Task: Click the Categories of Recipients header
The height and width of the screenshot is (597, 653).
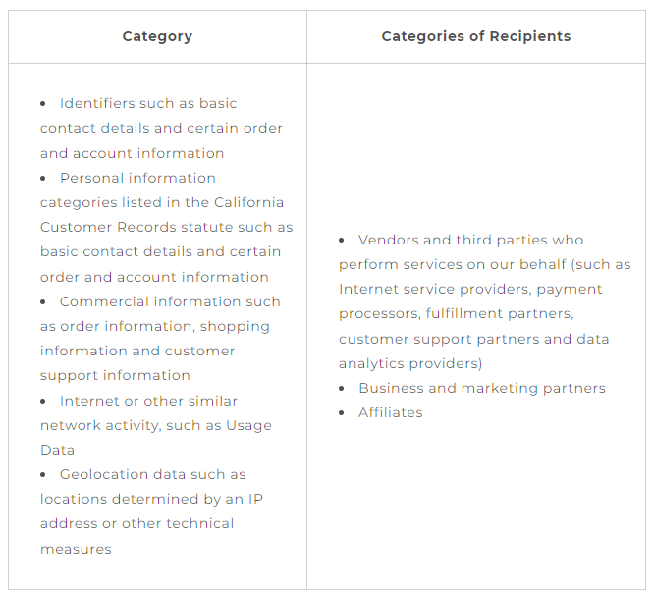Action: pos(476,36)
